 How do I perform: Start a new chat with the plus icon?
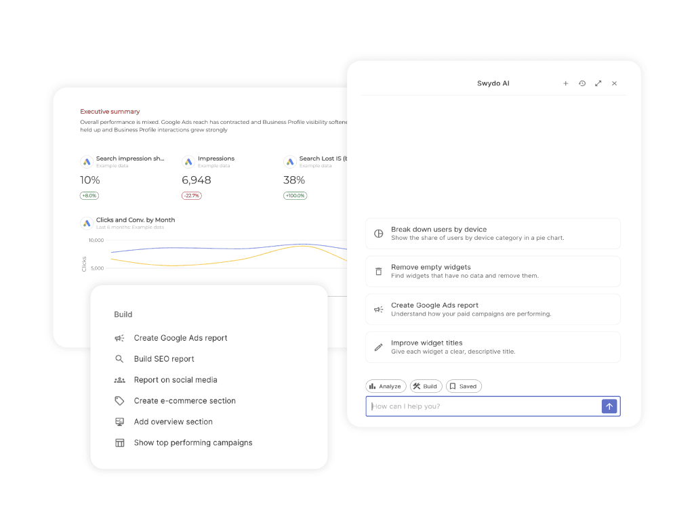[565, 83]
